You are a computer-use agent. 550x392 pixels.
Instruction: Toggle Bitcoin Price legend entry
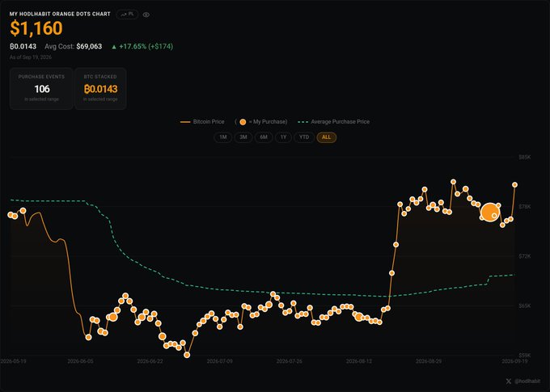(202, 122)
